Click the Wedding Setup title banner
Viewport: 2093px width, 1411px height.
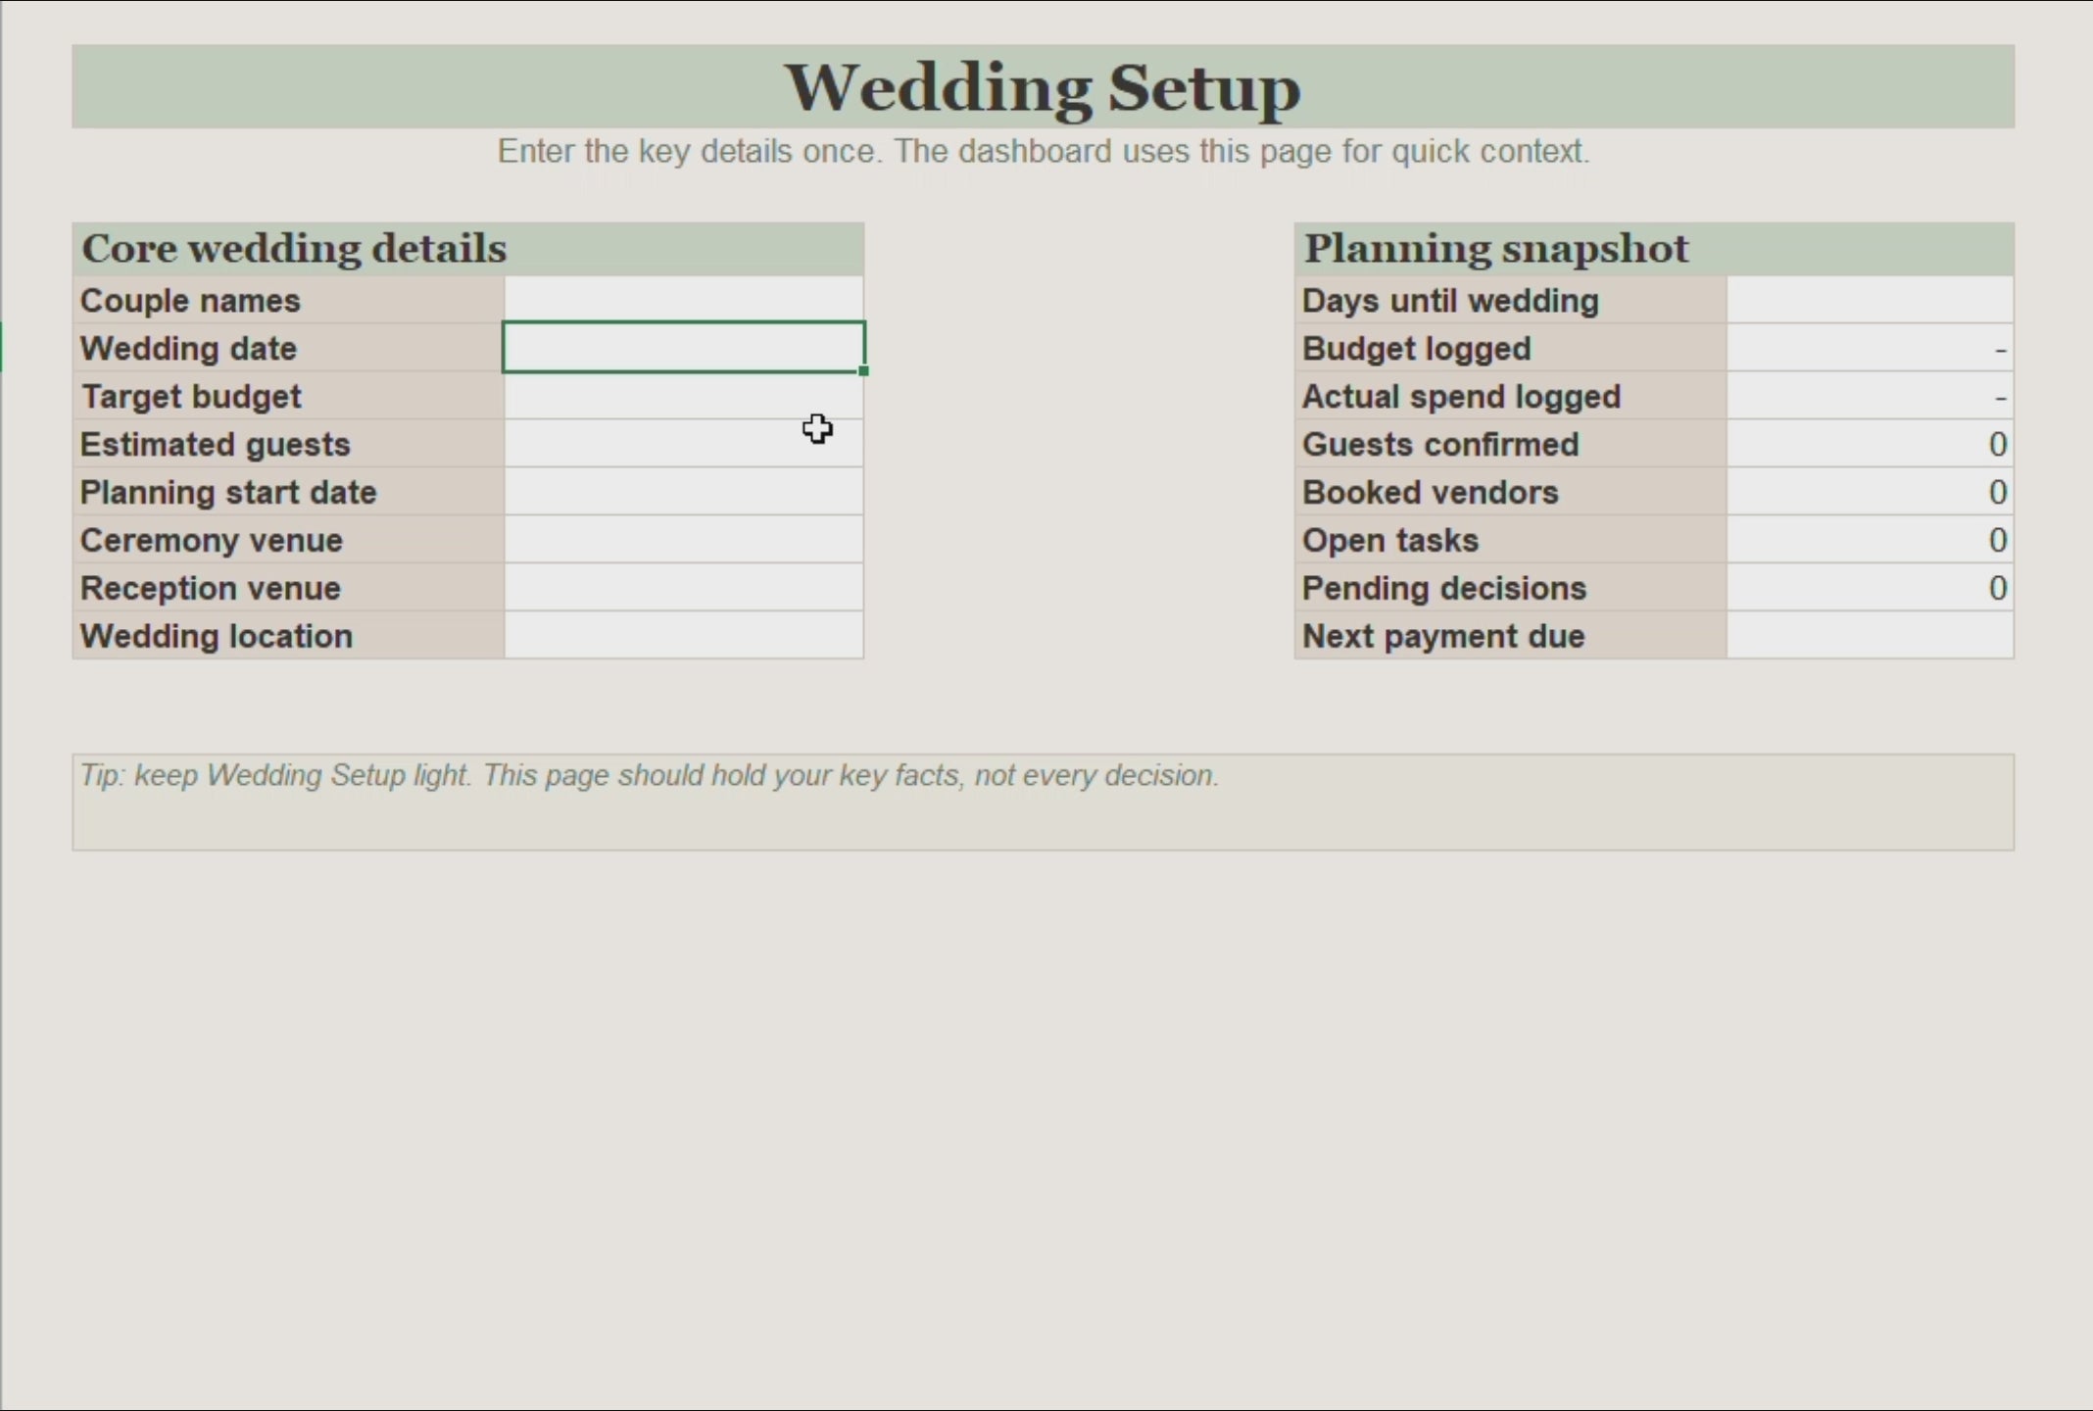point(1043,86)
